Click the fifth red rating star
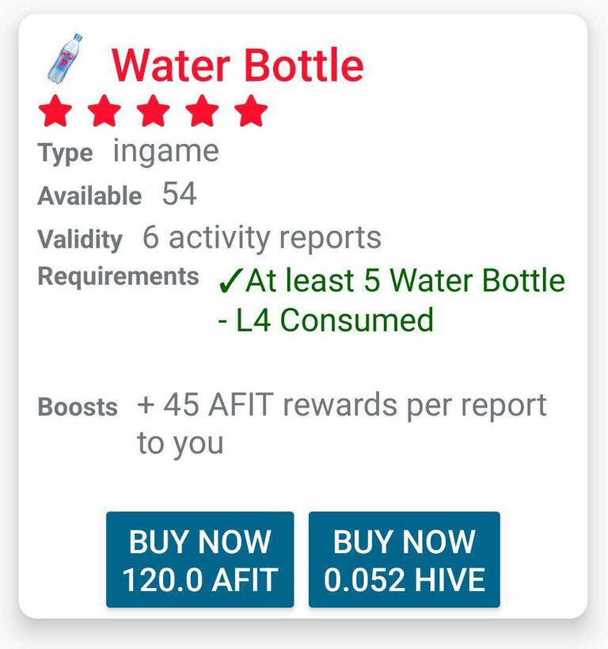Screen dimensions: 608x649 251,111
